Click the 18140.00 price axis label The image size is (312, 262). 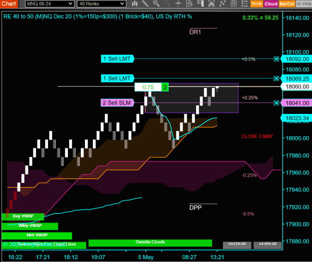coord(298,18)
